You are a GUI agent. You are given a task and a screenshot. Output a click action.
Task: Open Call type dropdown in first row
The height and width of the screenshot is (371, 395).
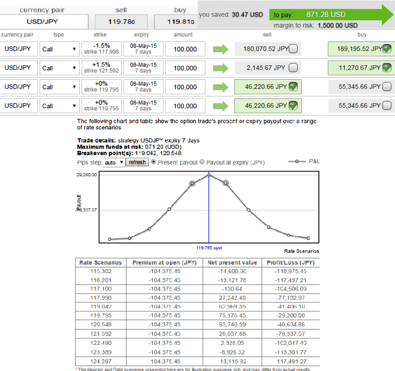click(59, 49)
